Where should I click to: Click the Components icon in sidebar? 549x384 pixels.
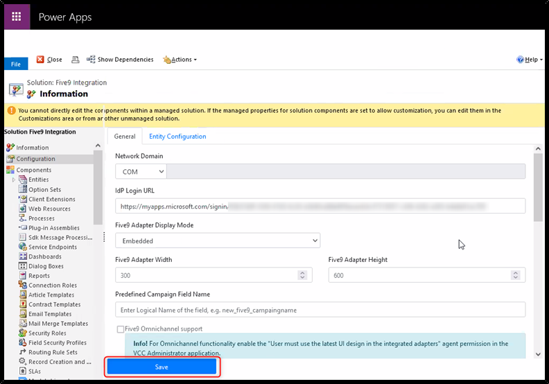click(10, 170)
